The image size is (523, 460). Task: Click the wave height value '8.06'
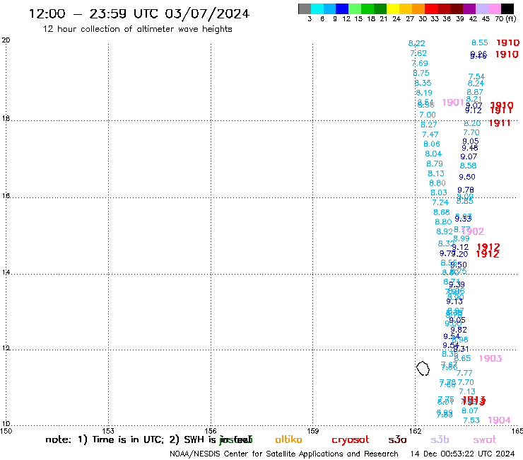432,144
